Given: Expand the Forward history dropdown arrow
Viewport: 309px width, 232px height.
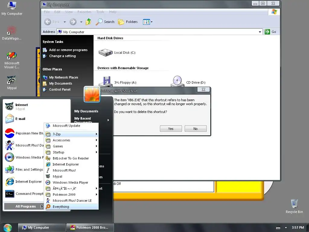Looking at the screenshot, I should click(x=81, y=22).
